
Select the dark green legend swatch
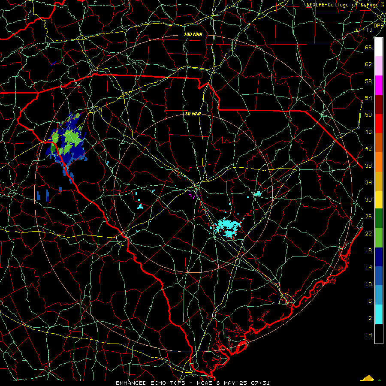tap(379, 218)
